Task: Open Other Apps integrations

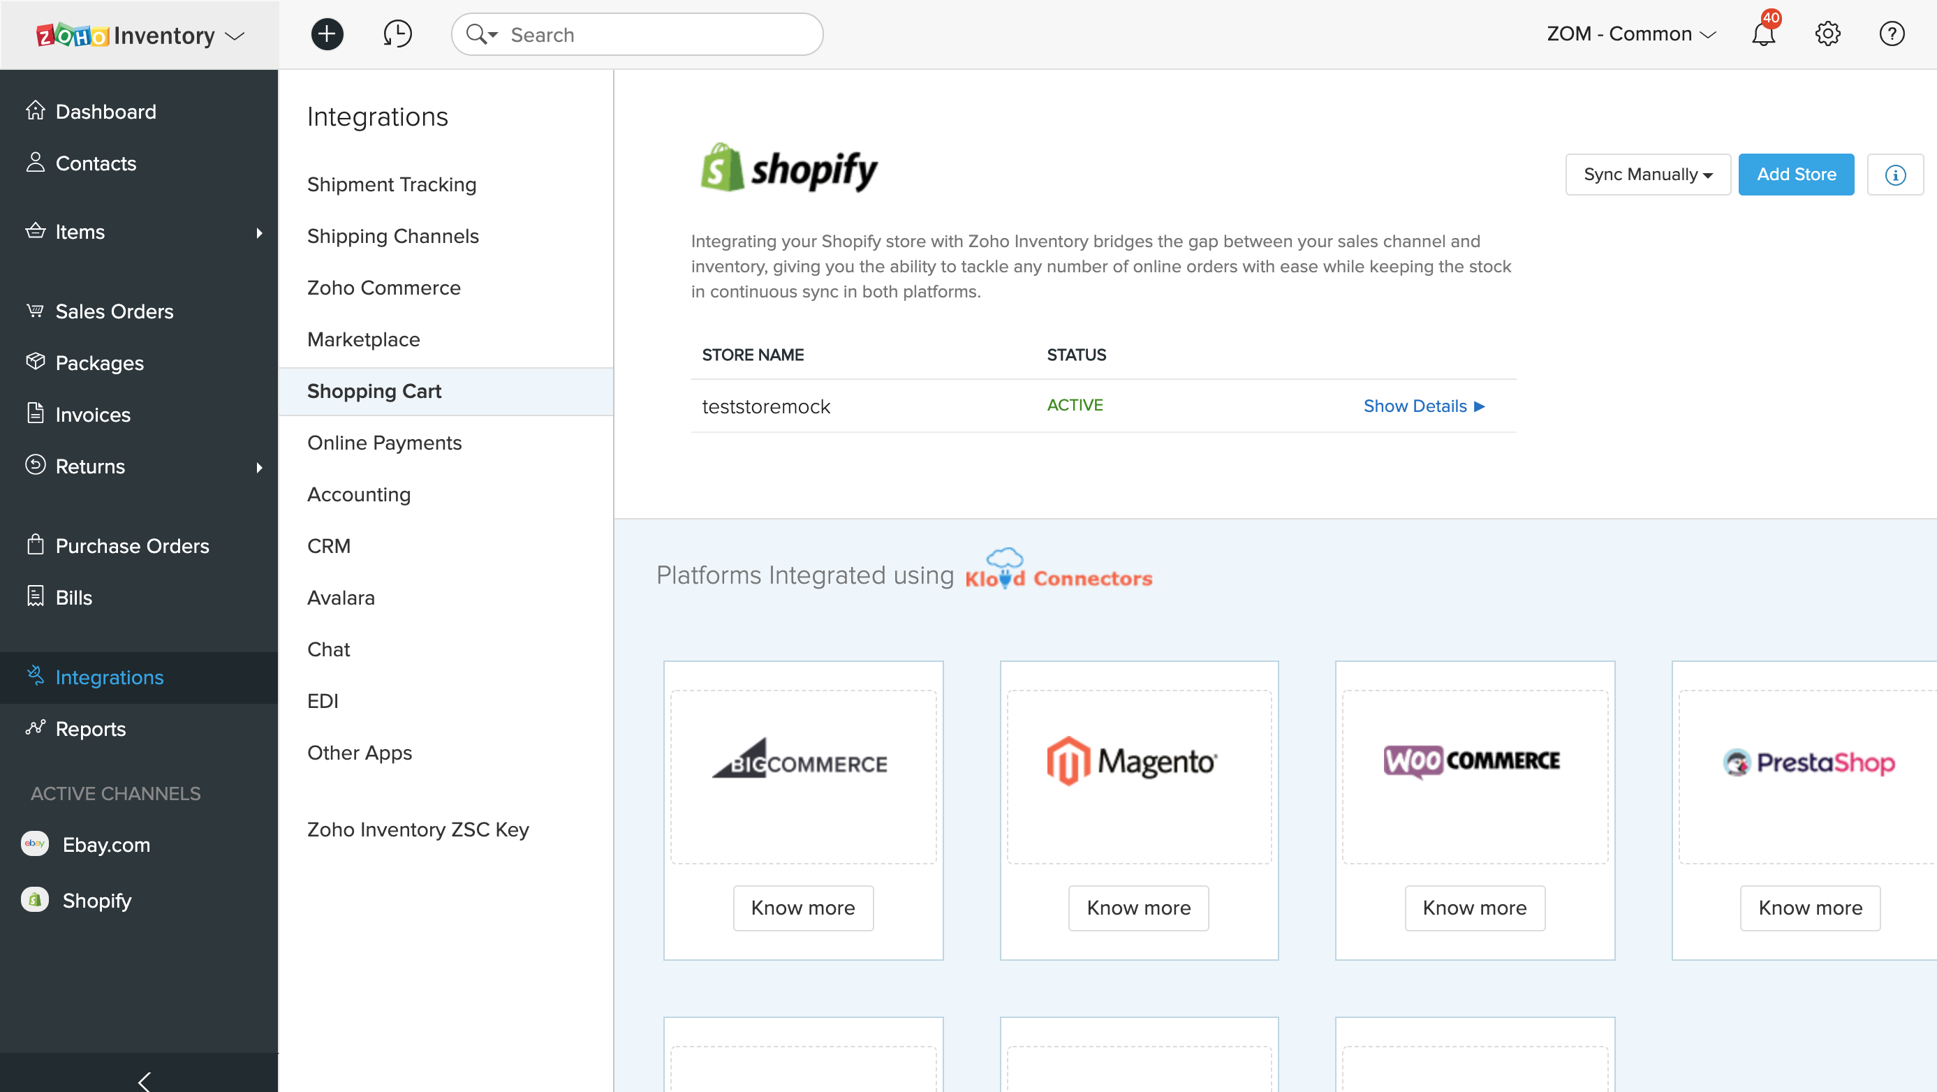Action: click(x=360, y=753)
